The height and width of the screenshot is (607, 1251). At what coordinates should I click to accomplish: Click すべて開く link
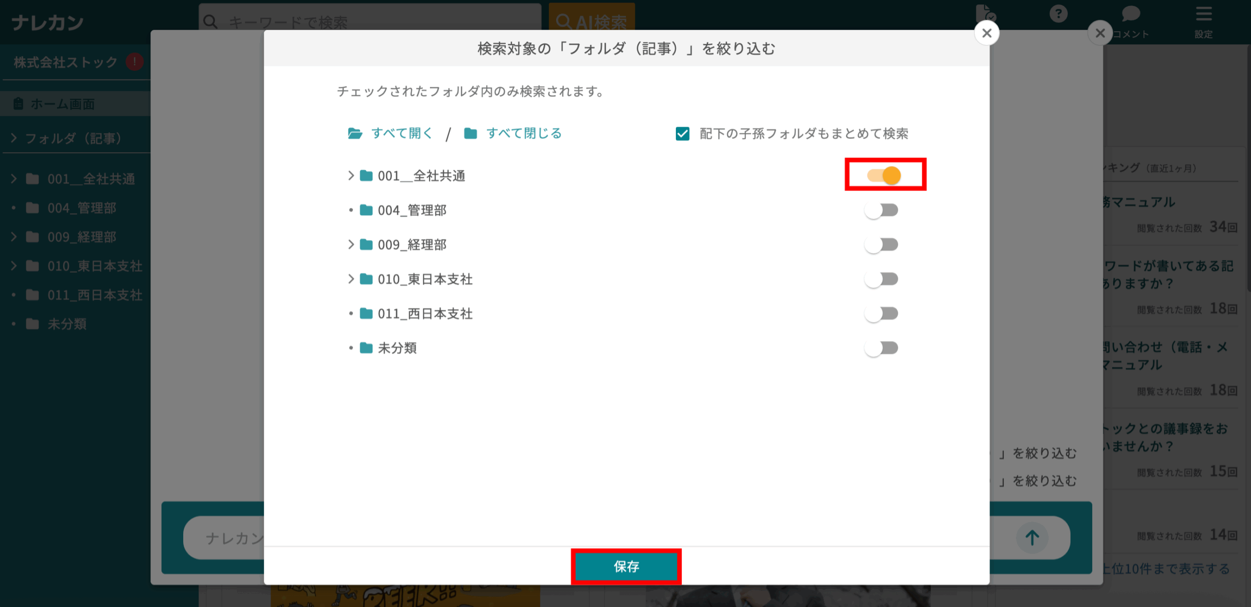click(x=402, y=133)
